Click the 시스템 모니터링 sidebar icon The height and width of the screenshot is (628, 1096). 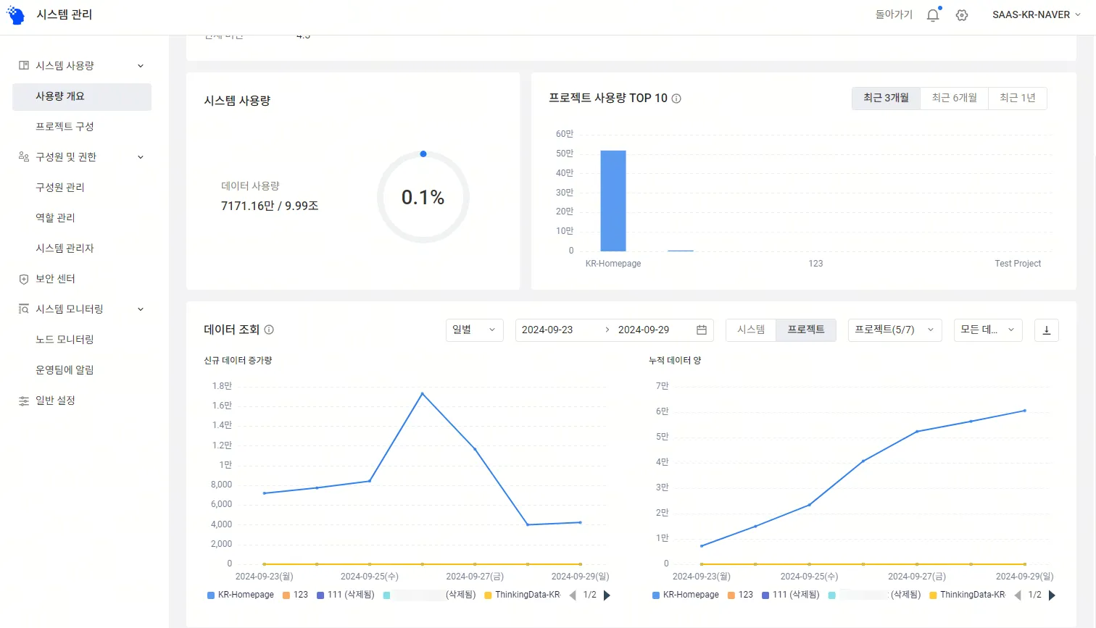pos(24,309)
